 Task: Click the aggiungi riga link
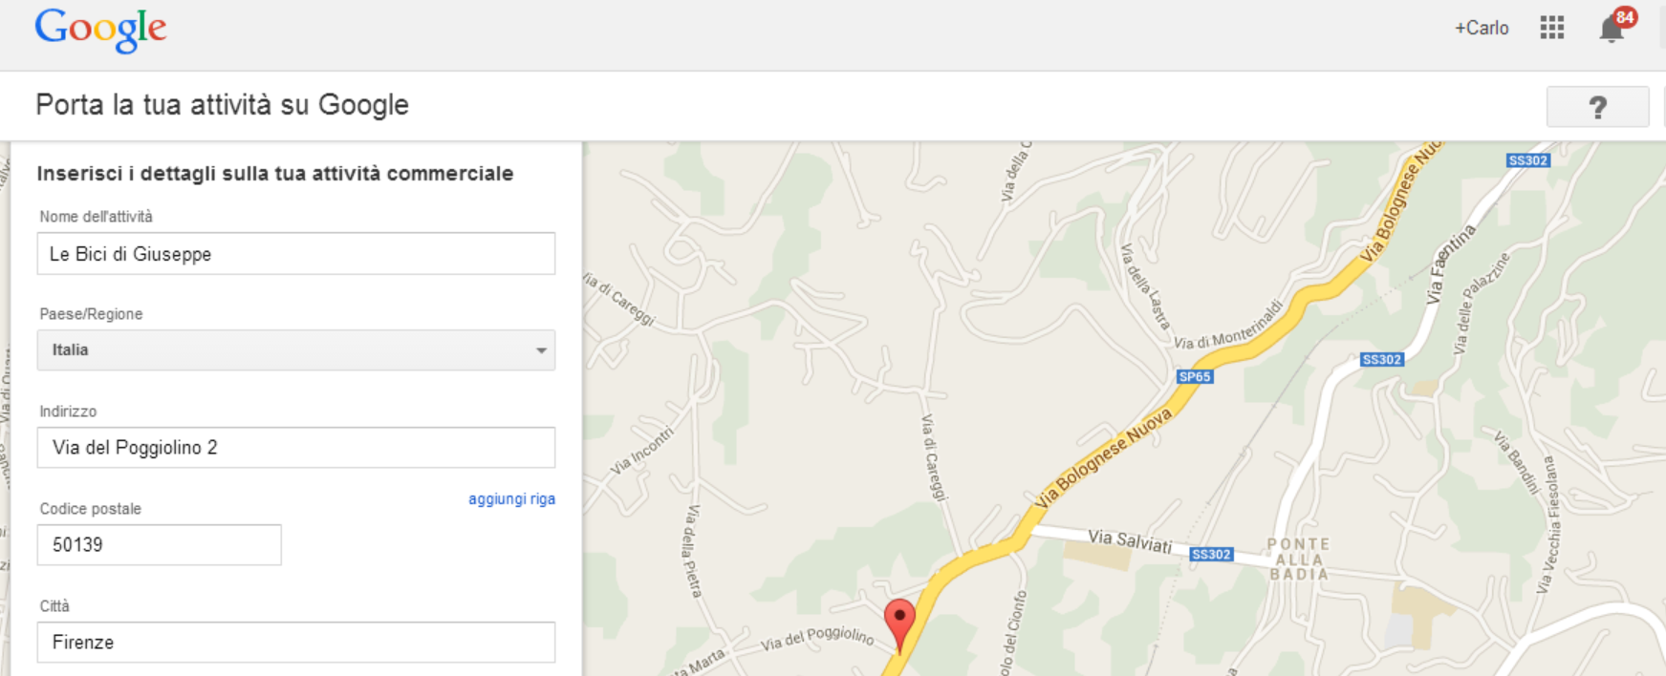click(511, 499)
